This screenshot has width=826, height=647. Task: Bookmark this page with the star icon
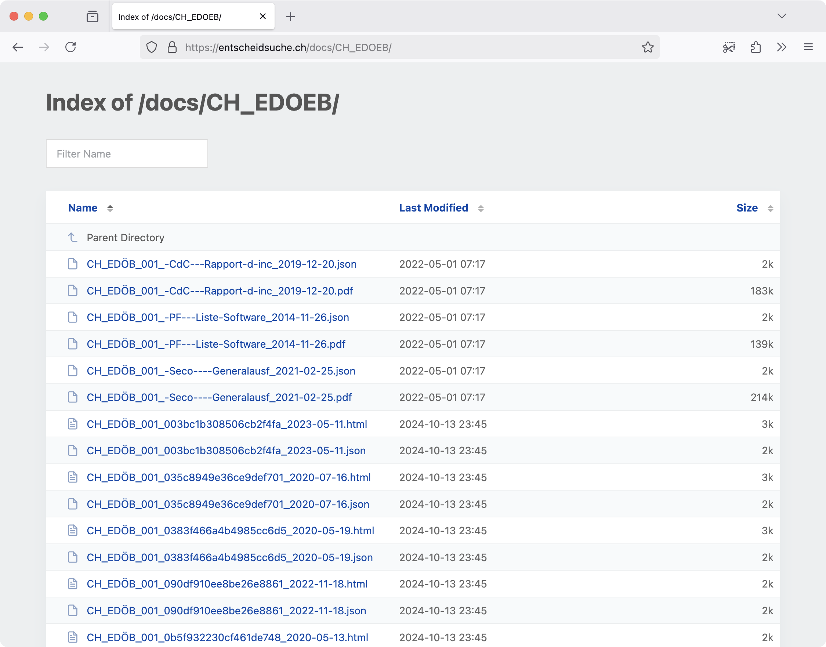(x=648, y=47)
